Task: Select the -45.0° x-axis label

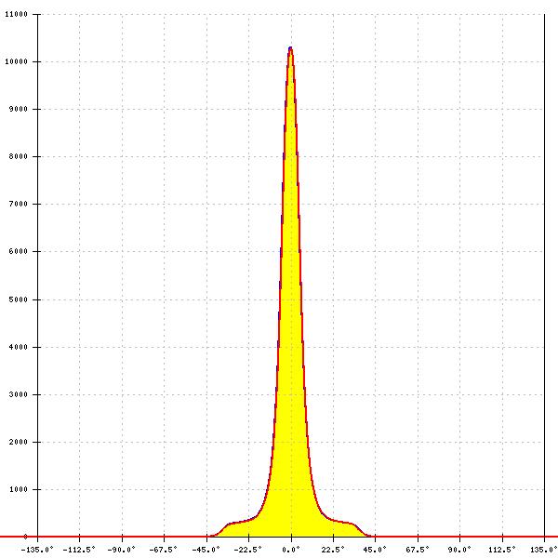Action: tap(206, 549)
